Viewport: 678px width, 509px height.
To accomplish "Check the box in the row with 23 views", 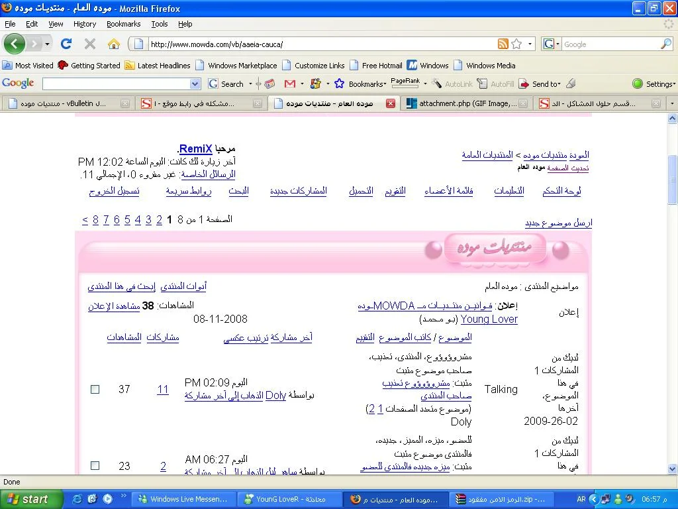I will 95,466.
